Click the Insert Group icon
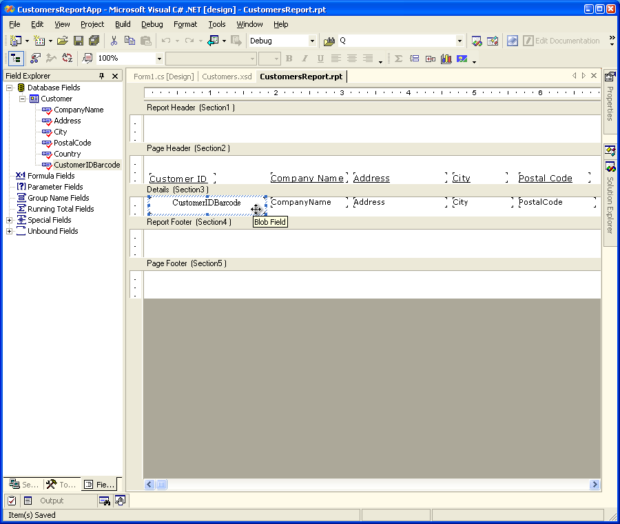The height and width of the screenshot is (524, 620). pyautogui.click(x=415, y=59)
